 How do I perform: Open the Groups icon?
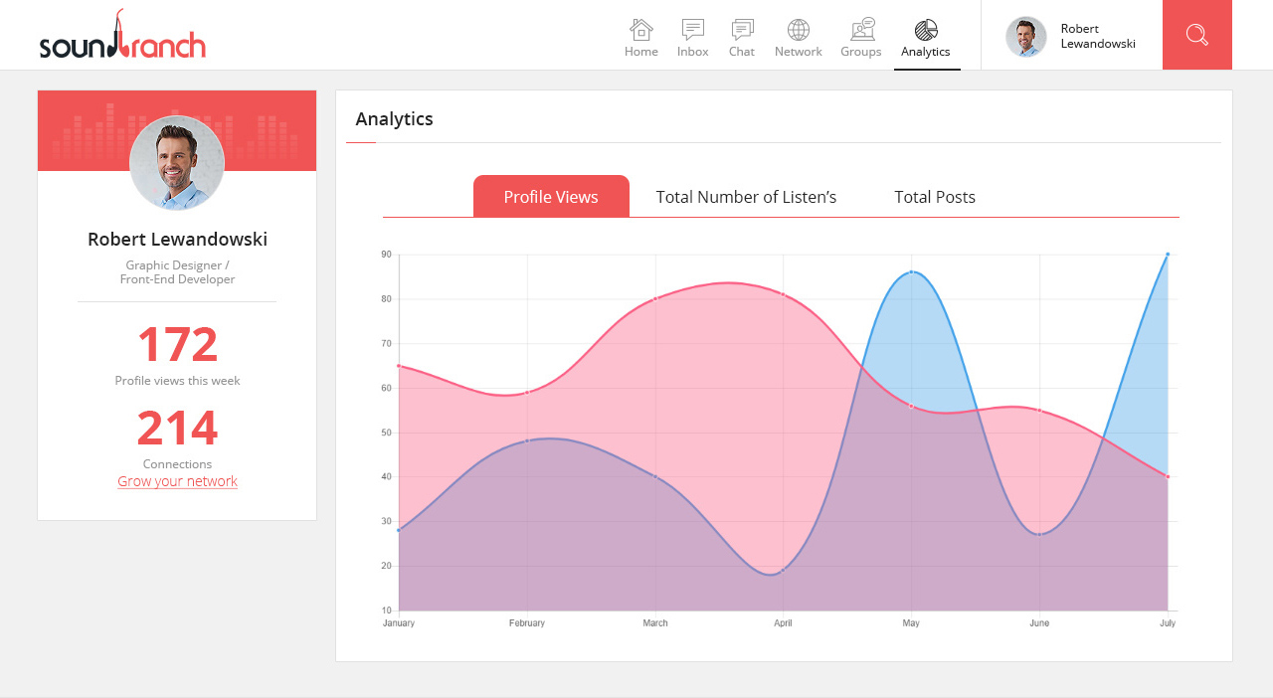click(x=861, y=30)
